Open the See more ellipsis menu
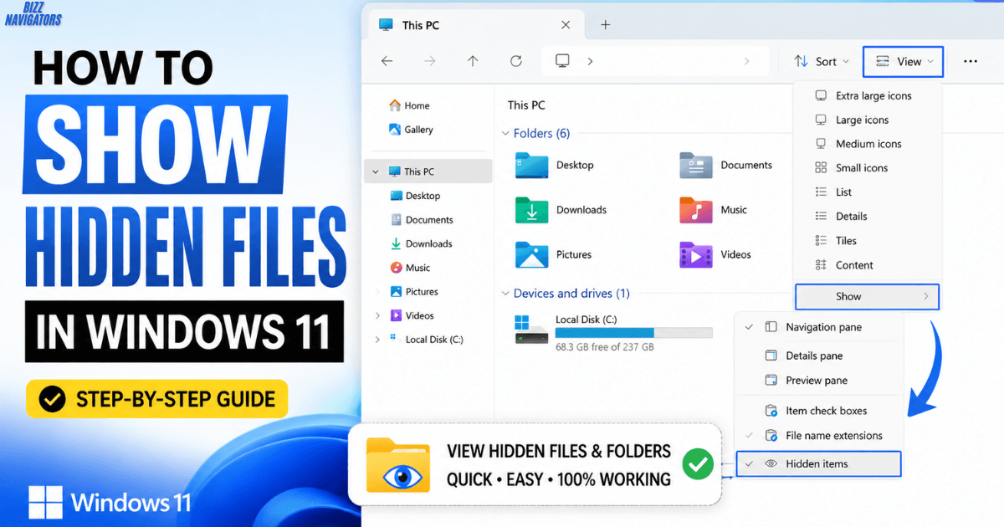Viewport: 1004px width, 527px height. tap(971, 61)
